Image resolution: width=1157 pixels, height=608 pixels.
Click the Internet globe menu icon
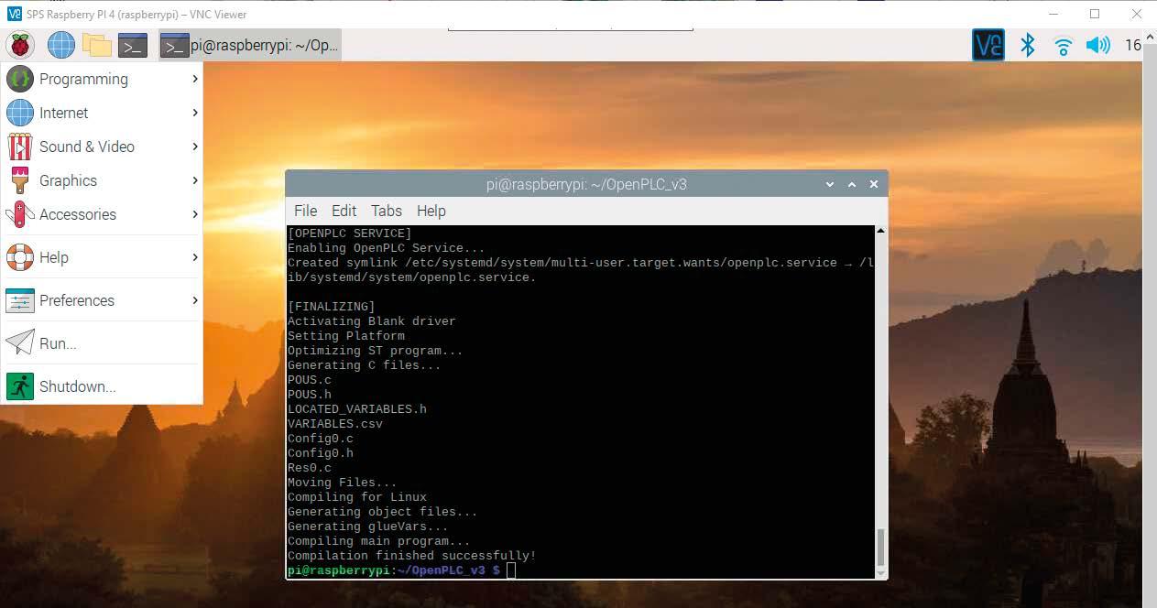pyautogui.click(x=20, y=113)
